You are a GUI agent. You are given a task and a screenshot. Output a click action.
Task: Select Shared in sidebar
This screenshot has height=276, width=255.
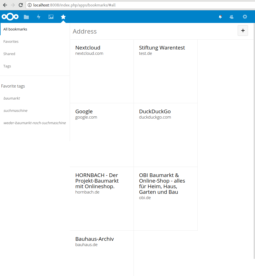pos(35,54)
